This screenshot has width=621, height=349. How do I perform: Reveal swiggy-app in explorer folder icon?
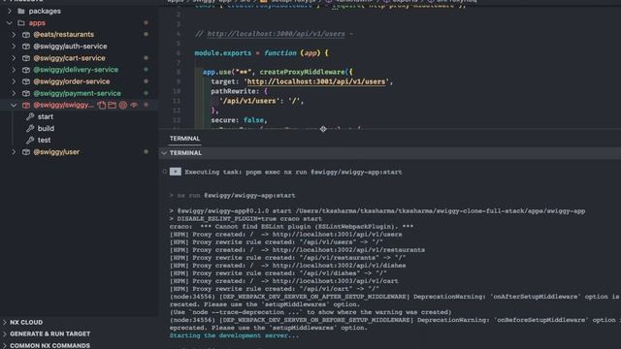pos(113,105)
